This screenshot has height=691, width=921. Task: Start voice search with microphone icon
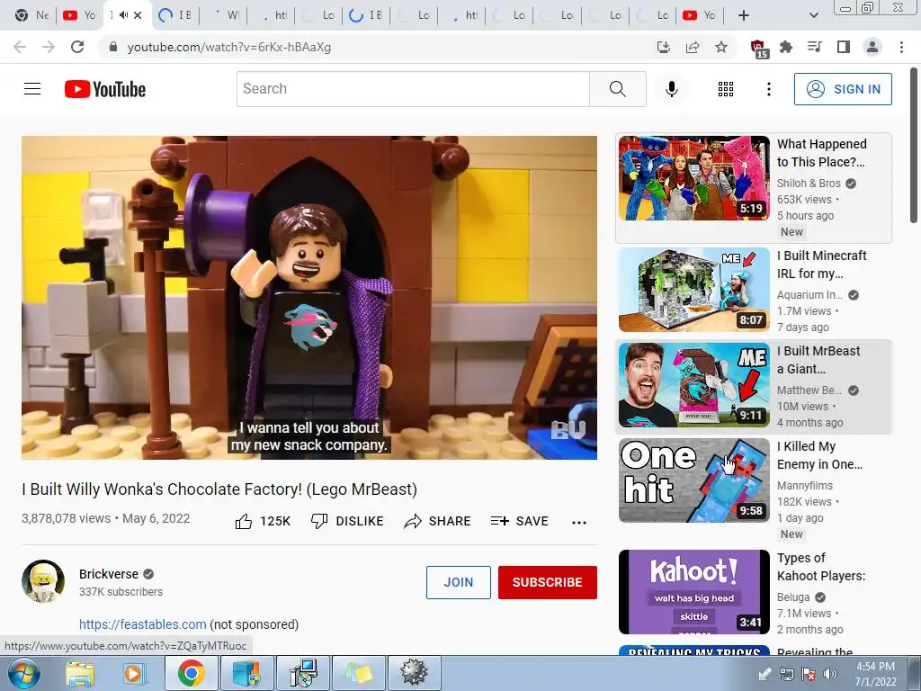671,89
